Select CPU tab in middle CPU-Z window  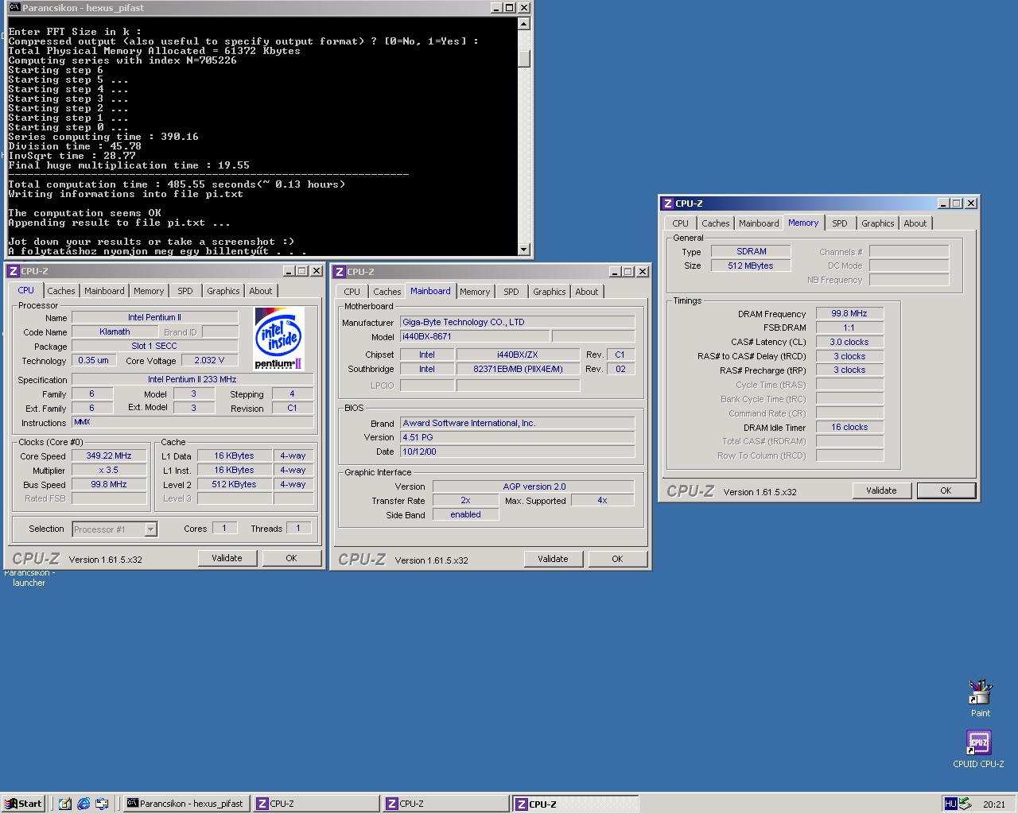352,292
